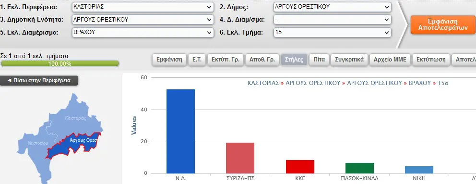Switch to the Στήλες chart view
Screen dimensions: 476x184
point(294,60)
